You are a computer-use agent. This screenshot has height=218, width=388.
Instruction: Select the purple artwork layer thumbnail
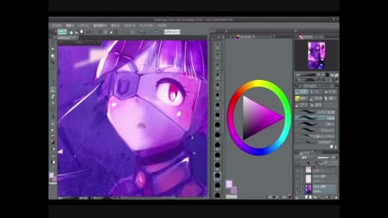click(x=308, y=189)
